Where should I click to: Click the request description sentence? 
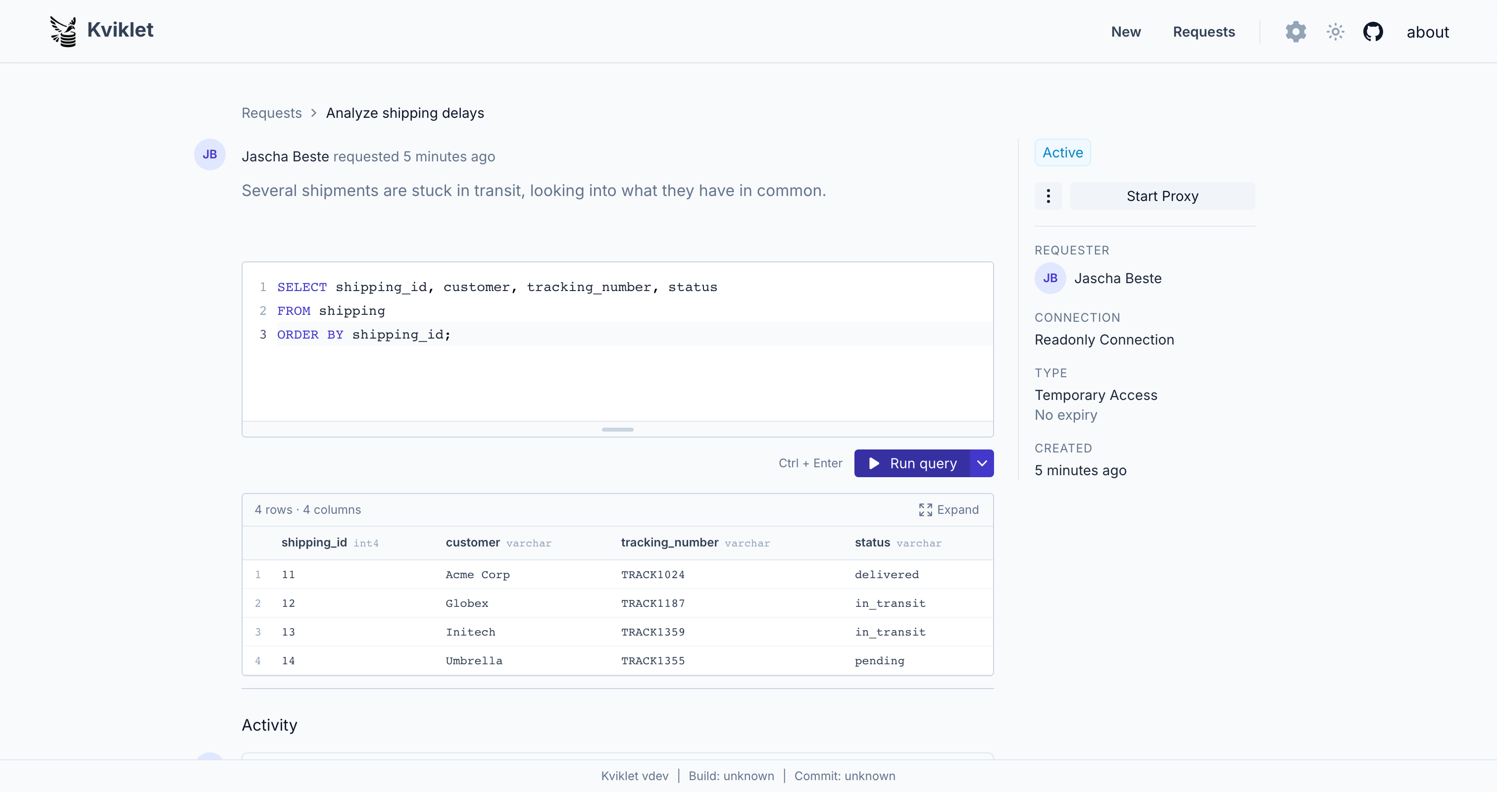534,191
